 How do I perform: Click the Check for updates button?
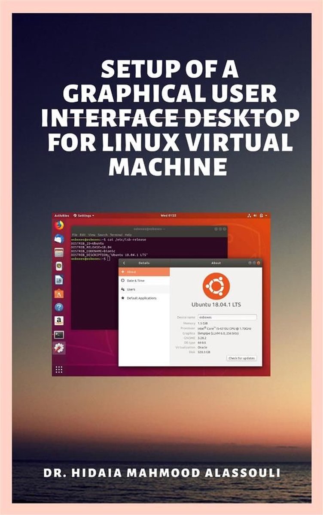click(x=242, y=358)
